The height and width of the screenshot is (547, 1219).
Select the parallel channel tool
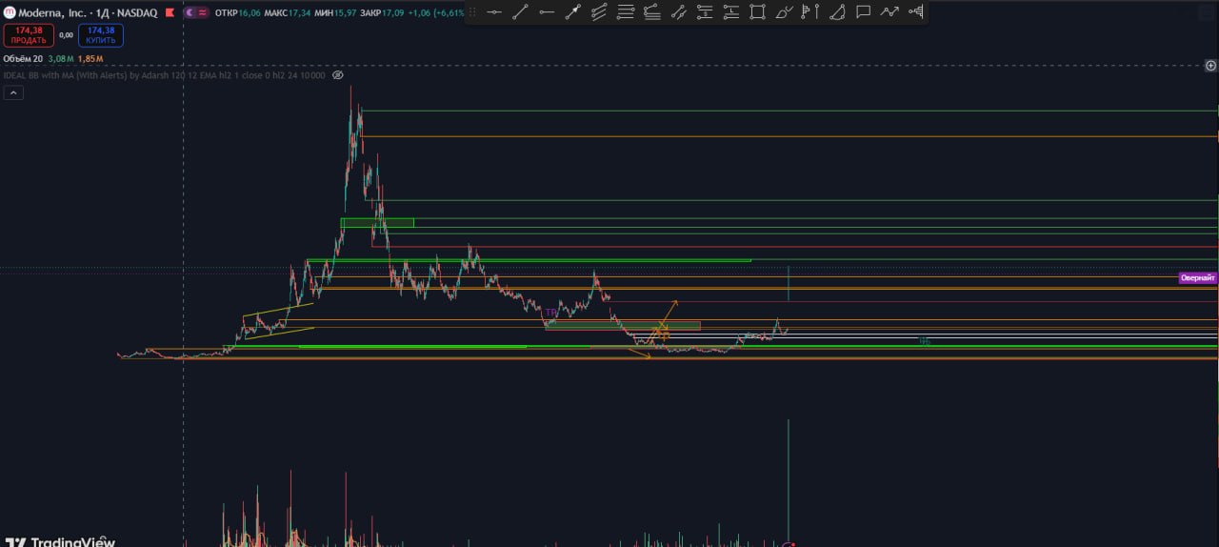[599, 12]
